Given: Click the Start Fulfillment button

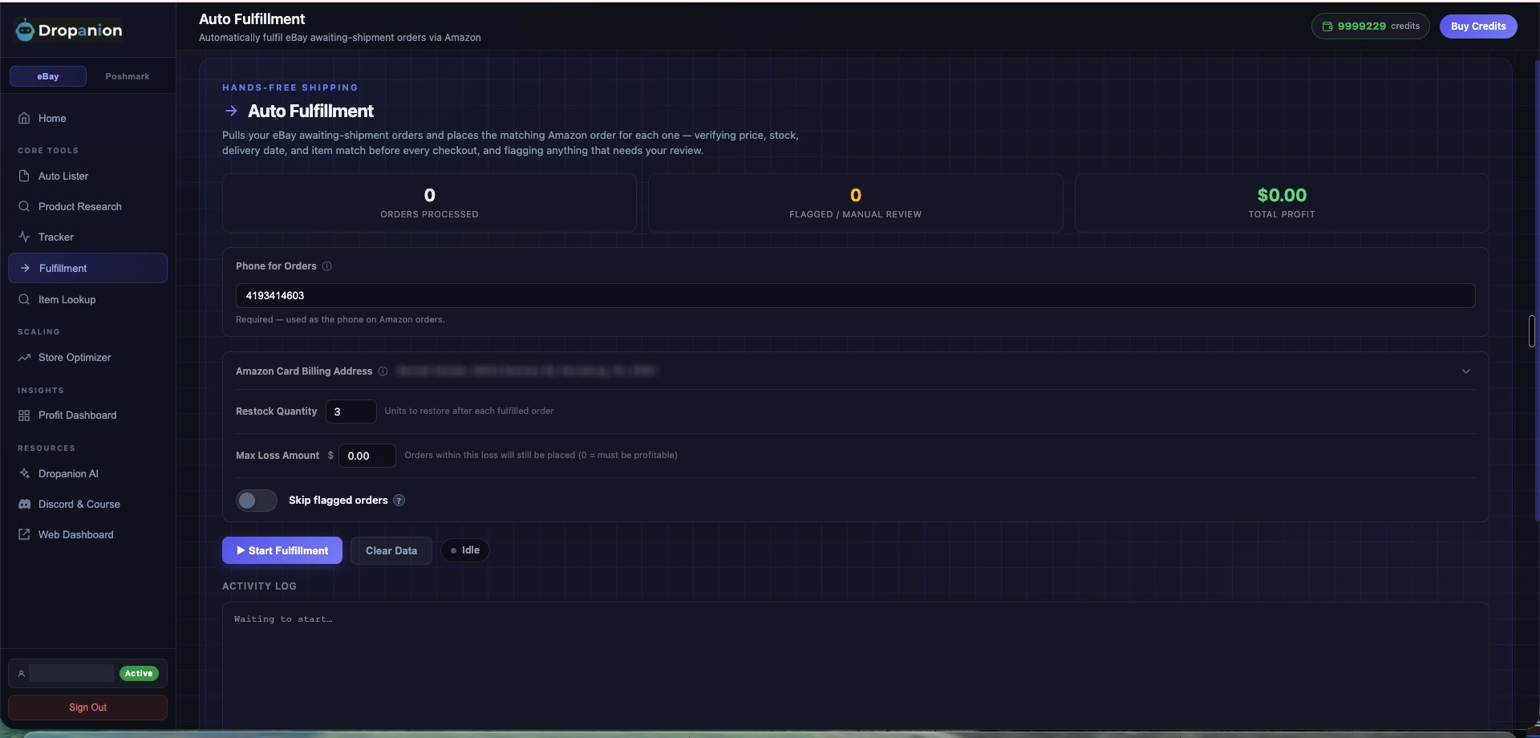Looking at the screenshot, I should 282,550.
